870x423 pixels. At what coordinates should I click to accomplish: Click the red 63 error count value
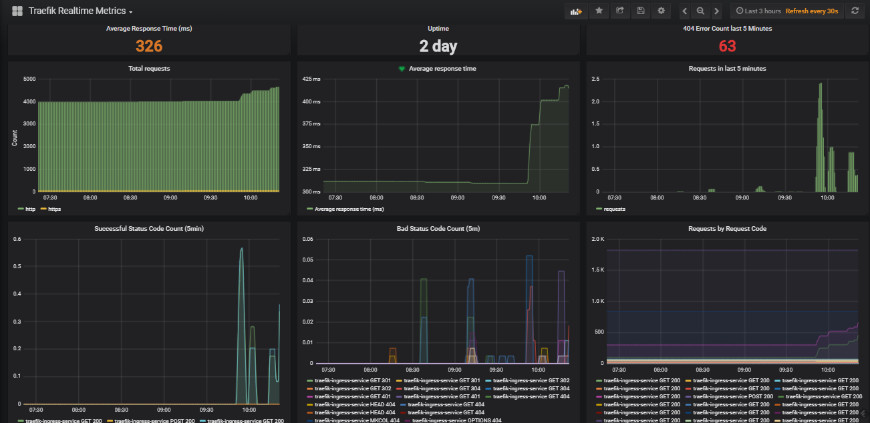pyautogui.click(x=727, y=46)
